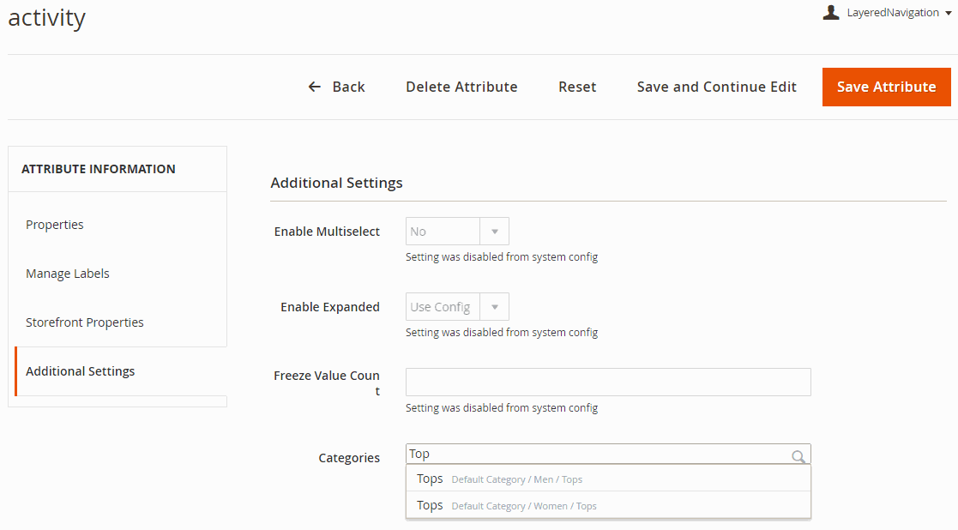Screen dimensions: 958x530
Task: Open the Storefront Properties tab
Action: pos(85,322)
